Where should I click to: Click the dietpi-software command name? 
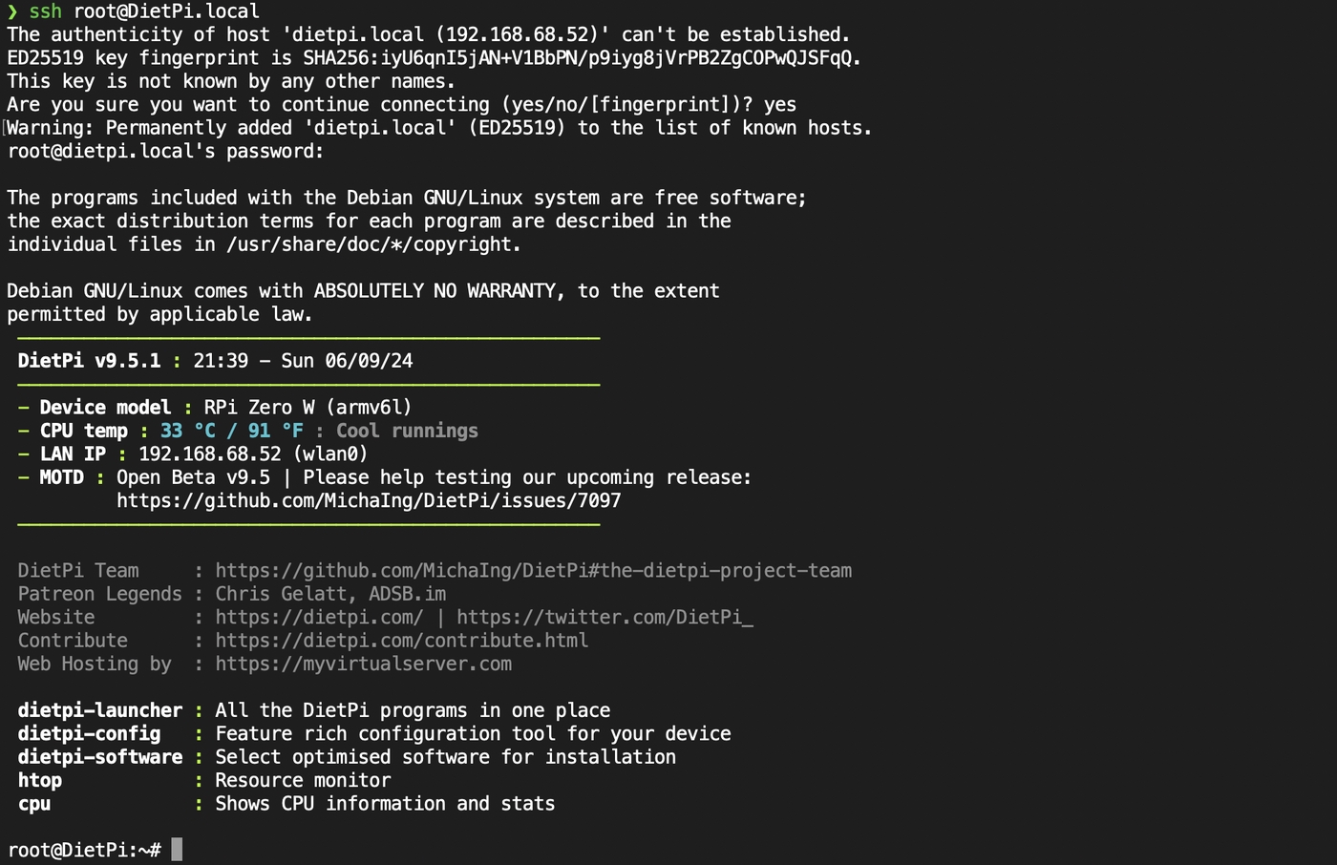(99, 757)
